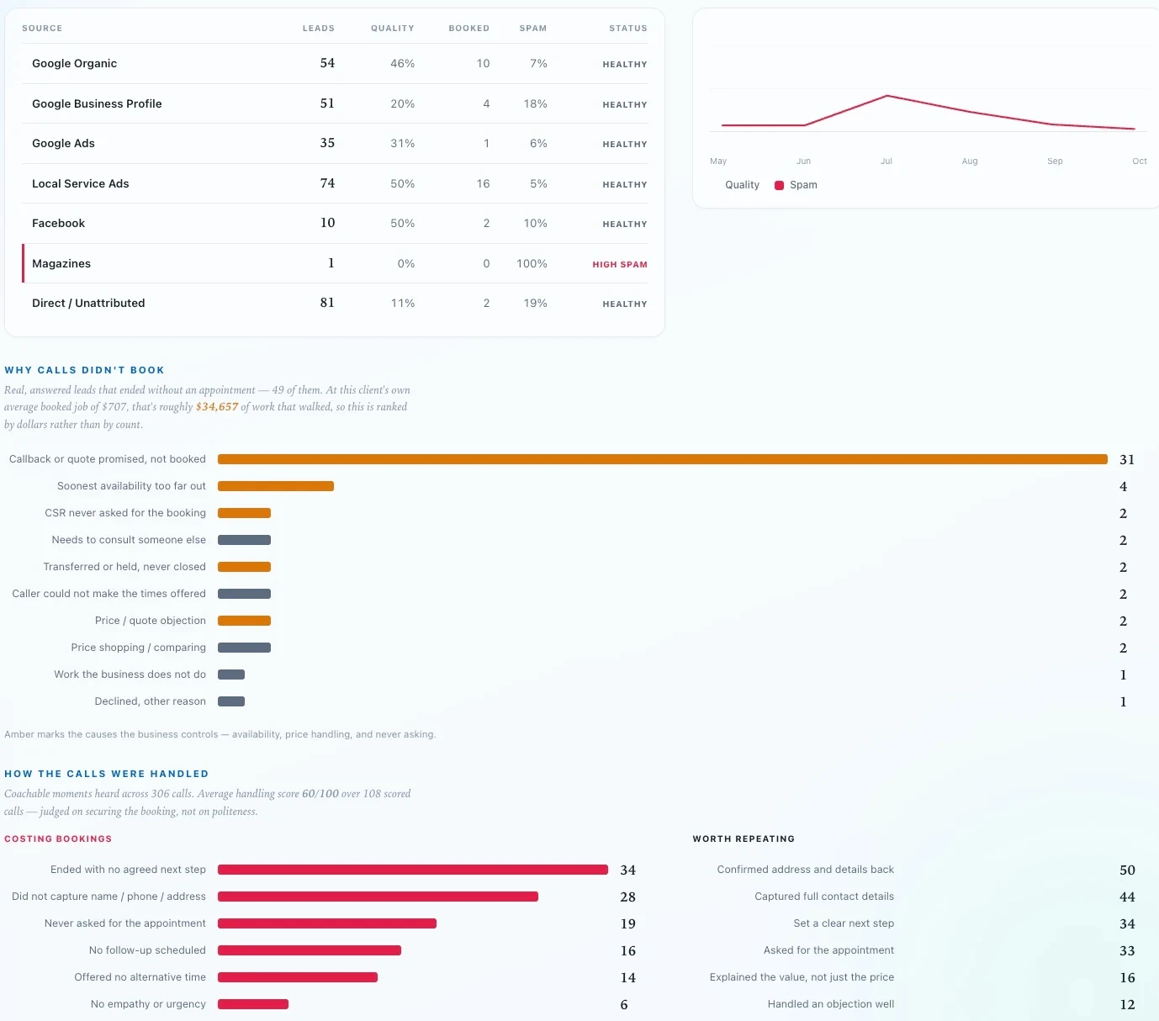Click the Jul label on the chart axis
Screen dimensions: 1159x1021
click(886, 161)
